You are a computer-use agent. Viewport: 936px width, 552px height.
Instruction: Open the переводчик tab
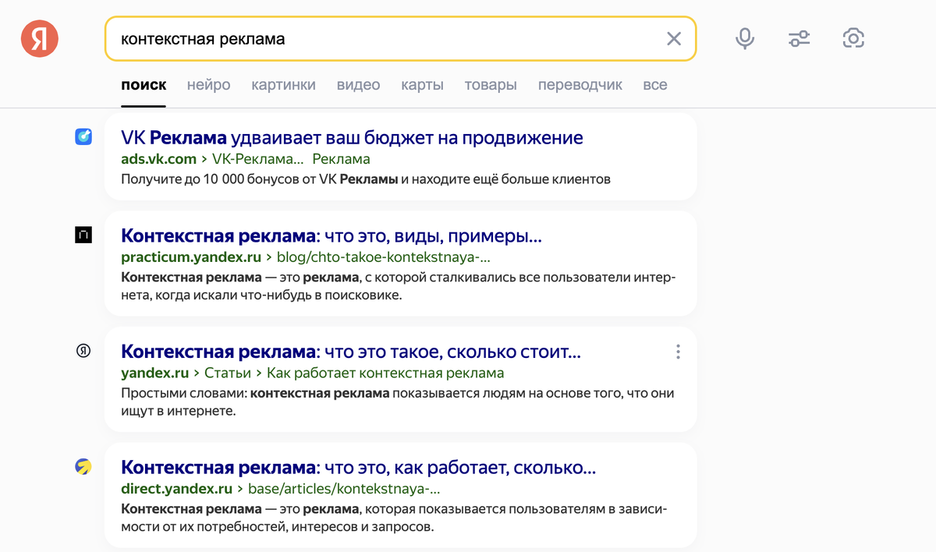pyautogui.click(x=580, y=85)
